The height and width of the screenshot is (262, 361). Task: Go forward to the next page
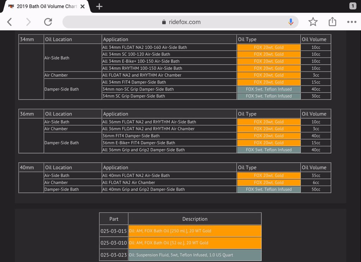28,22
